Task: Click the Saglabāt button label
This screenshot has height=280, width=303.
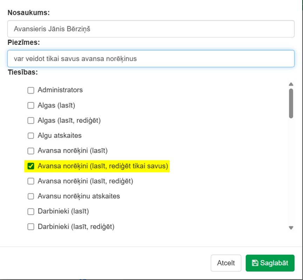Action: click(x=274, y=263)
